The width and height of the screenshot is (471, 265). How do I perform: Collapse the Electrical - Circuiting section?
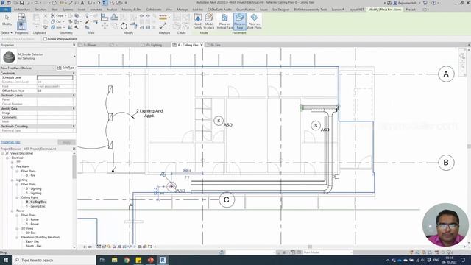pos(74,126)
